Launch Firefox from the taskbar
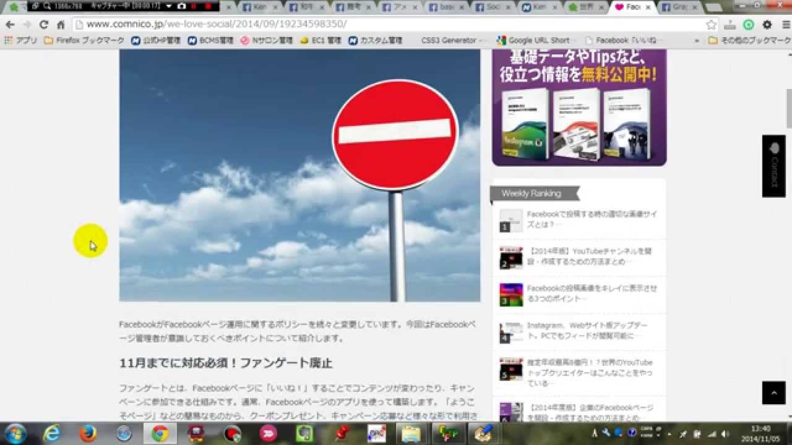This screenshot has width=792, height=445. 88,434
